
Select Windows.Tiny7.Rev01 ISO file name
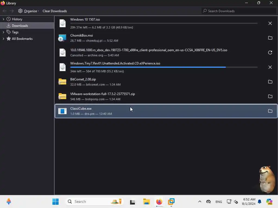pos(115,63)
